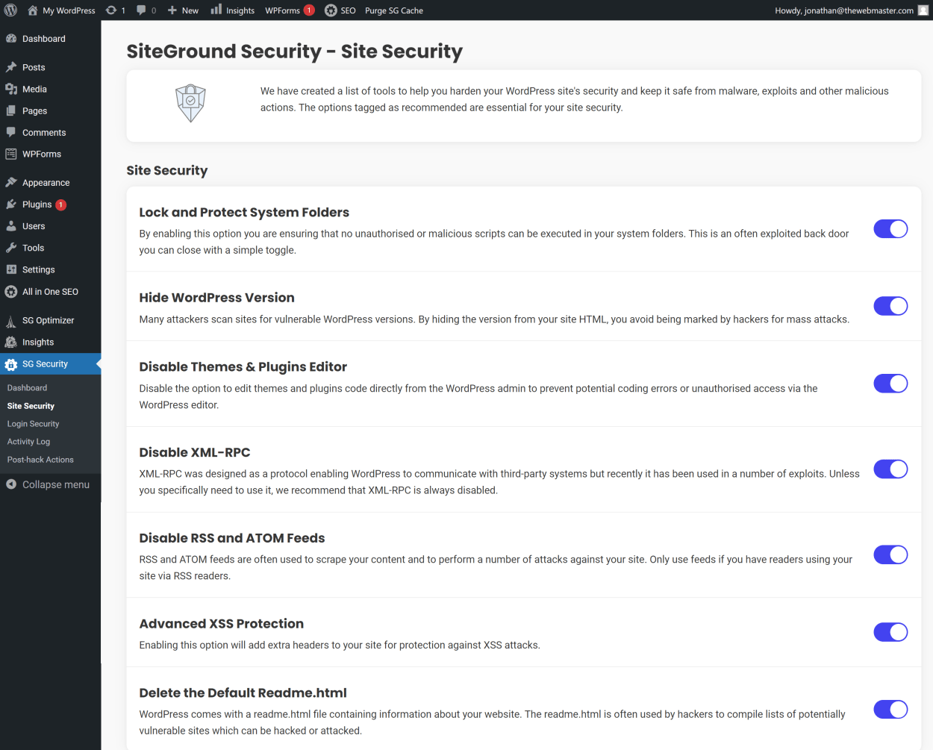
Task: Click the Posts pushpin icon
Action: coord(11,67)
